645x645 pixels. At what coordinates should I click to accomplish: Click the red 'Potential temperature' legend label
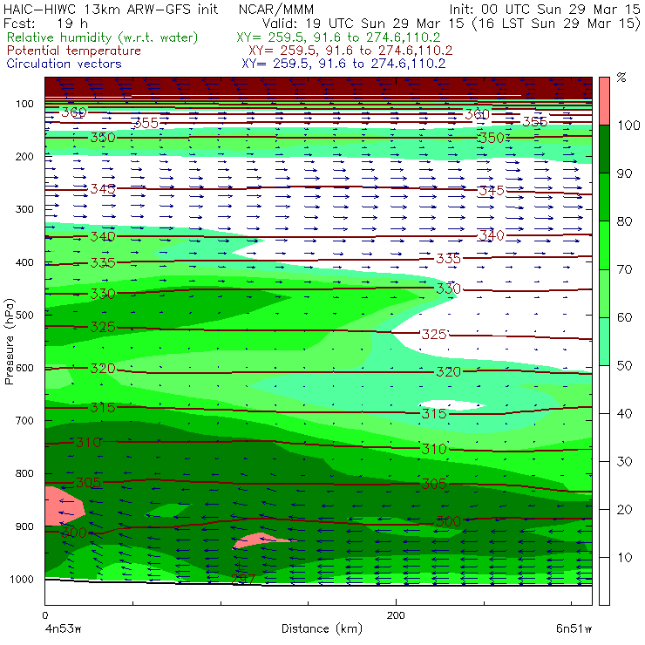click(x=73, y=51)
